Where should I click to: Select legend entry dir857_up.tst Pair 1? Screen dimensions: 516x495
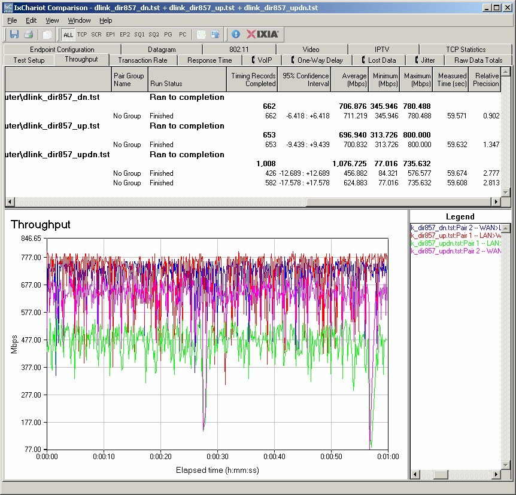(x=456, y=236)
